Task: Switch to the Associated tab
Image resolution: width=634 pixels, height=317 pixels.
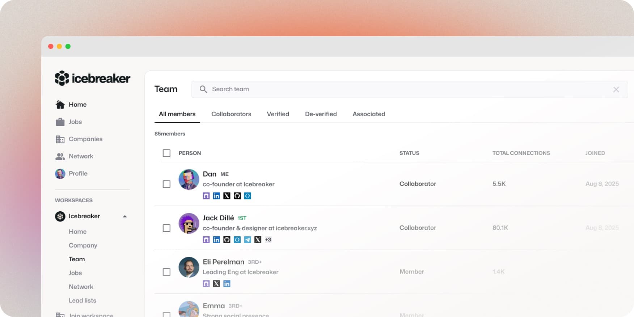Action: point(369,114)
